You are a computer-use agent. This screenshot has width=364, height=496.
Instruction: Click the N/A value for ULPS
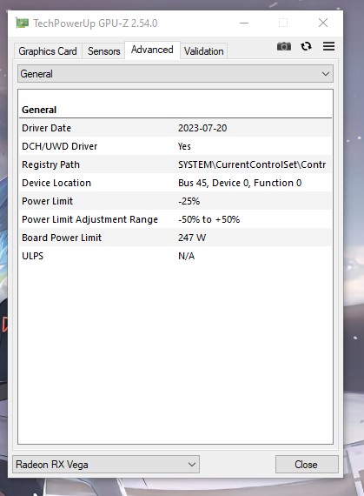click(186, 256)
